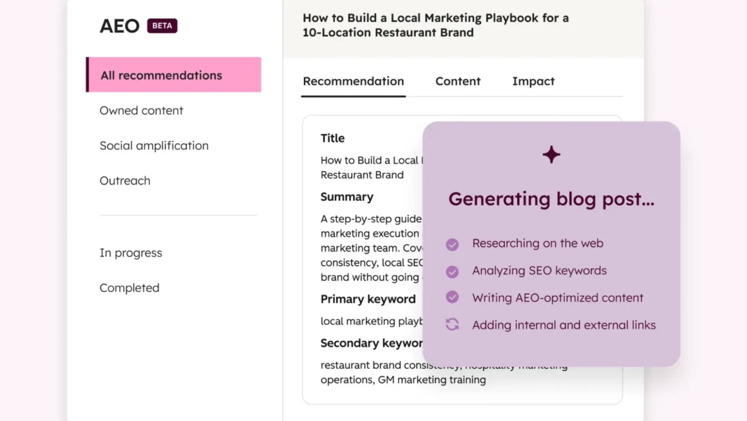
Task: Show In progress recommendations
Action: point(131,253)
